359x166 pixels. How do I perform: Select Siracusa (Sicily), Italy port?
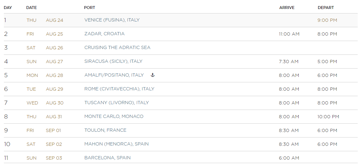[113, 61]
